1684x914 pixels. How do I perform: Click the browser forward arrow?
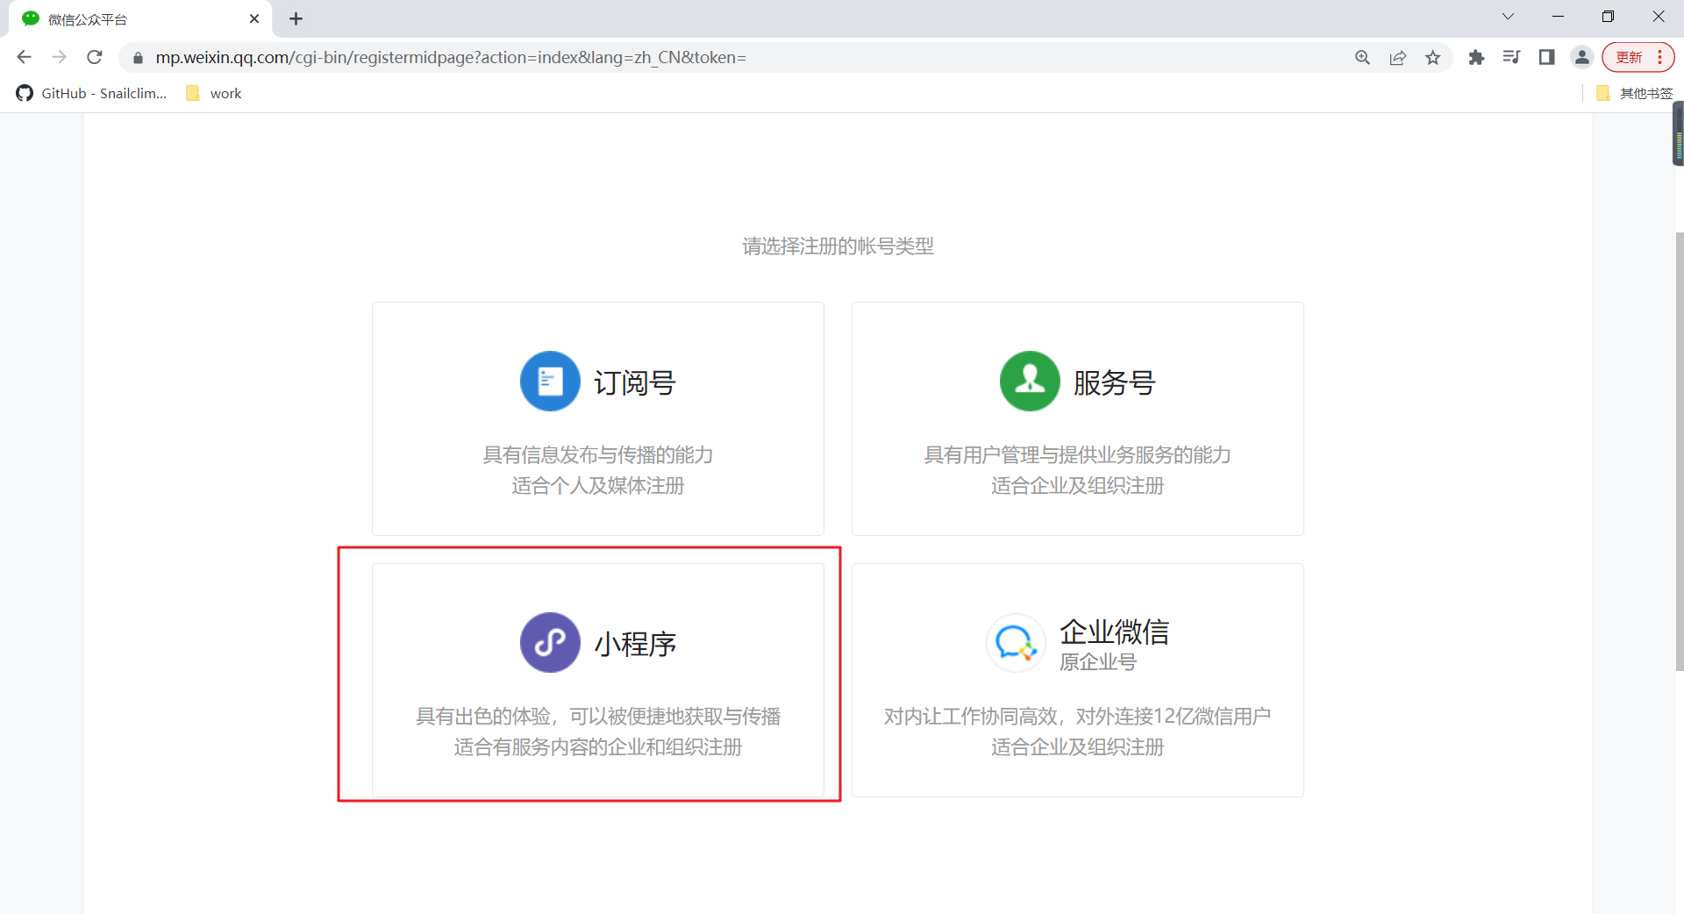coord(59,57)
